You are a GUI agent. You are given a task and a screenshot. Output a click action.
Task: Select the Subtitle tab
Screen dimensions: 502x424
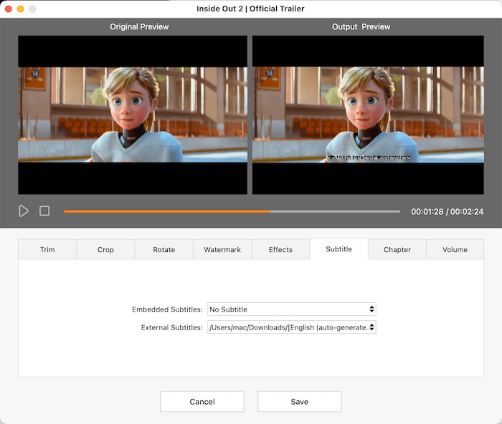tap(338, 249)
